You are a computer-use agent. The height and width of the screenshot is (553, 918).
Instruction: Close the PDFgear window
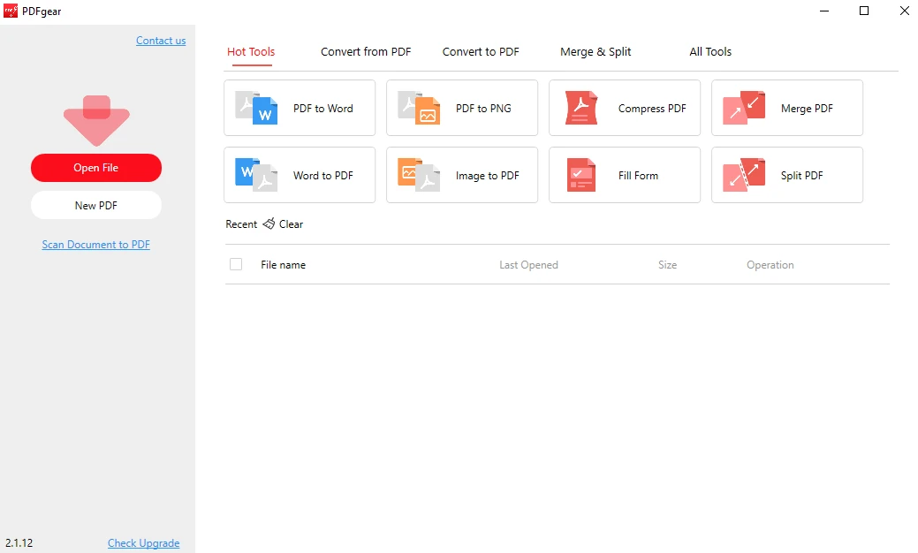pyautogui.click(x=905, y=11)
